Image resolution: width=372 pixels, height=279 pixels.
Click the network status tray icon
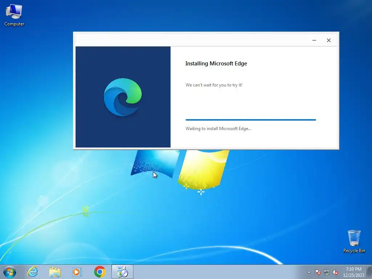point(327,272)
